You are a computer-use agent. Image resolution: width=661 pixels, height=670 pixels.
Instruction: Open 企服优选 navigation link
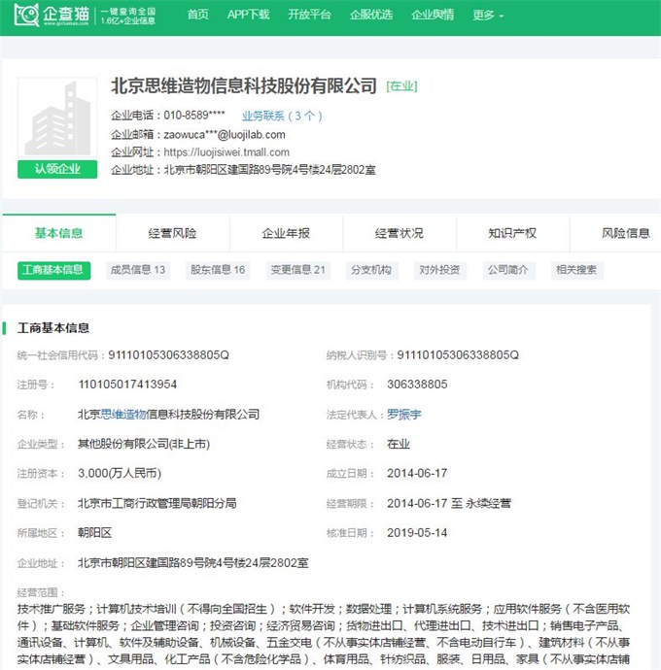pyautogui.click(x=371, y=15)
